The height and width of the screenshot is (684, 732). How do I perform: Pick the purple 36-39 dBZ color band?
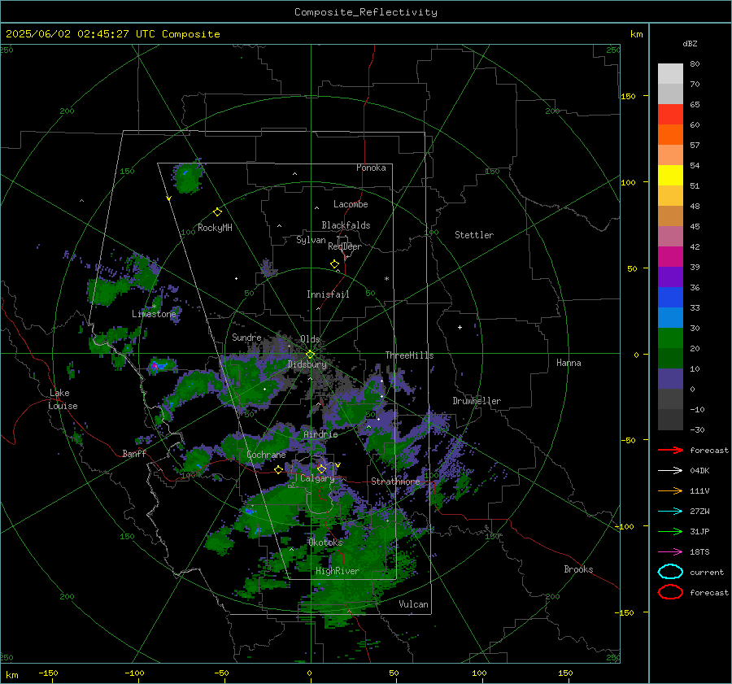click(x=670, y=277)
